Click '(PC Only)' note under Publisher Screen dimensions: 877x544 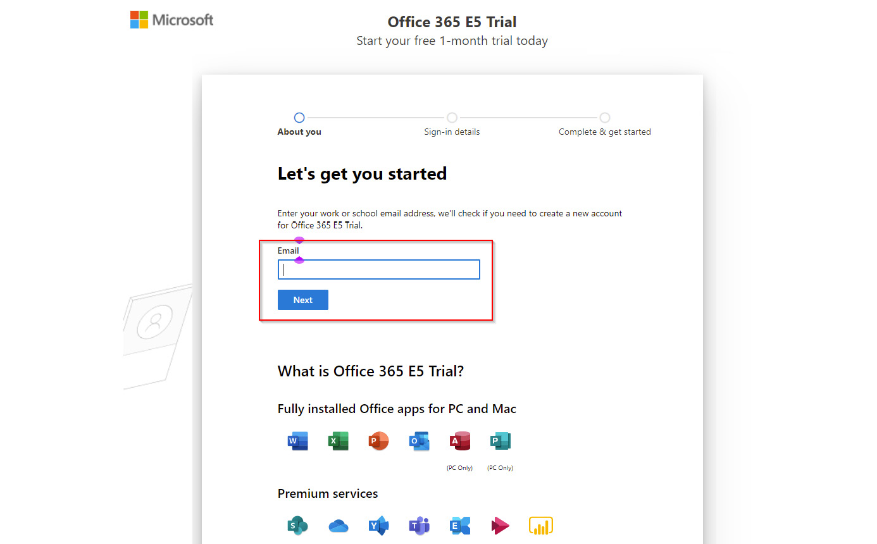pyautogui.click(x=500, y=468)
